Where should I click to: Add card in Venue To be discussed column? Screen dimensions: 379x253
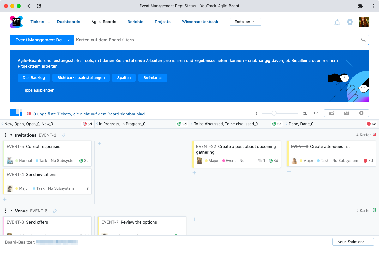click(x=194, y=219)
